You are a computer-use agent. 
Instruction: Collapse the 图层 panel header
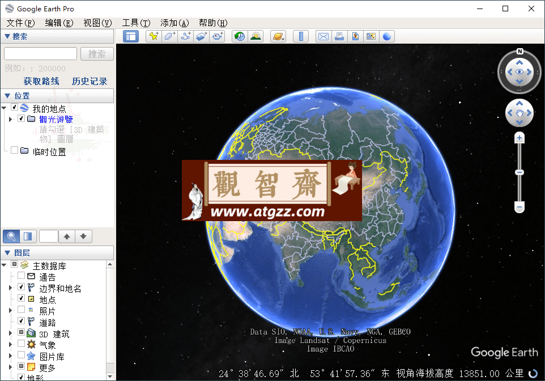57,253
